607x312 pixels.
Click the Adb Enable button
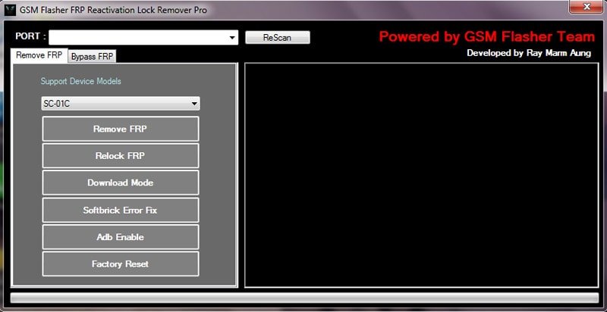coord(121,237)
